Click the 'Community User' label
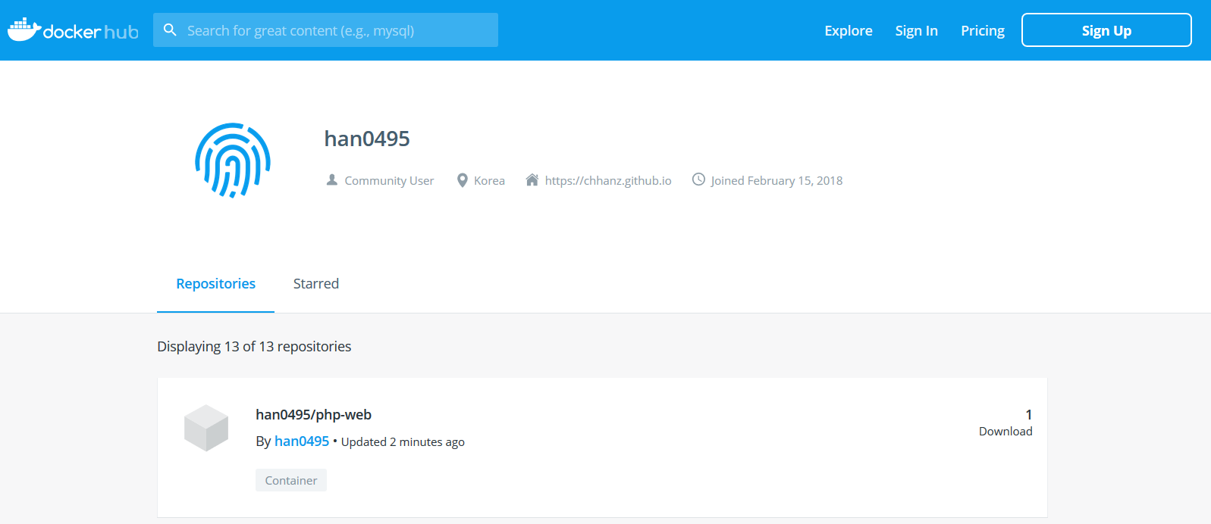 (x=389, y=180)
